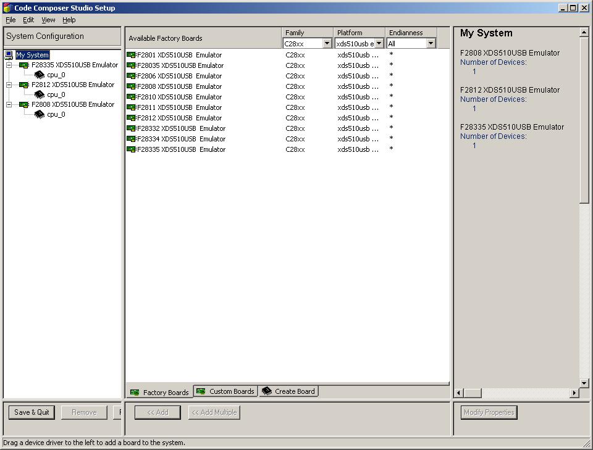
Task: Switch to the Create Board tab
Action: click(288, 391)
